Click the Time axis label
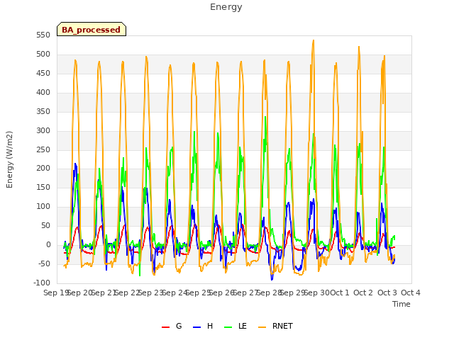454x340 pixels. point(402,304)
